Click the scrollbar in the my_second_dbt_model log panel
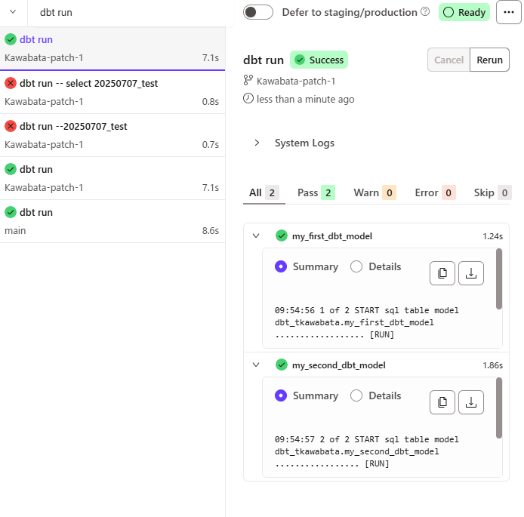524x517 pixels. (x=499, y=408)
